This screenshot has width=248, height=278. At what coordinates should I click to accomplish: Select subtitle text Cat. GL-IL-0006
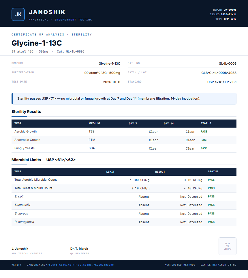pyautogui.click(x=70, y=51)
